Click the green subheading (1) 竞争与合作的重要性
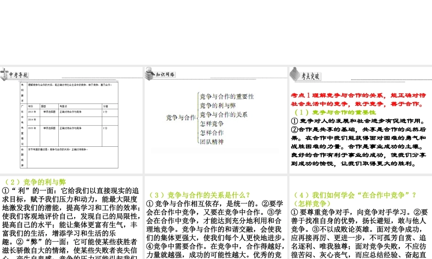Viewport: 432px width, 259px height. pyautogui.click(x=335, y=112)
